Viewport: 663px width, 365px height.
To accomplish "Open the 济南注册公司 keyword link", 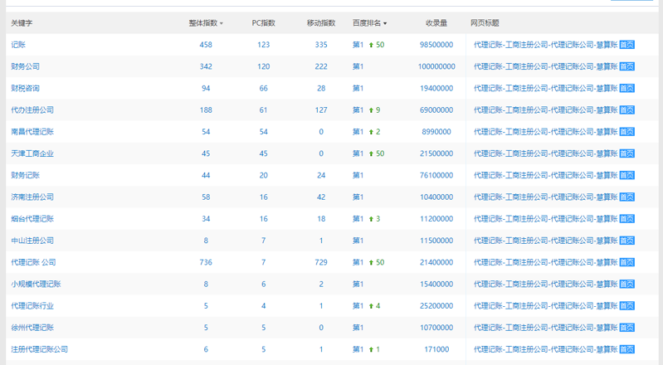I will click(32, 197).
